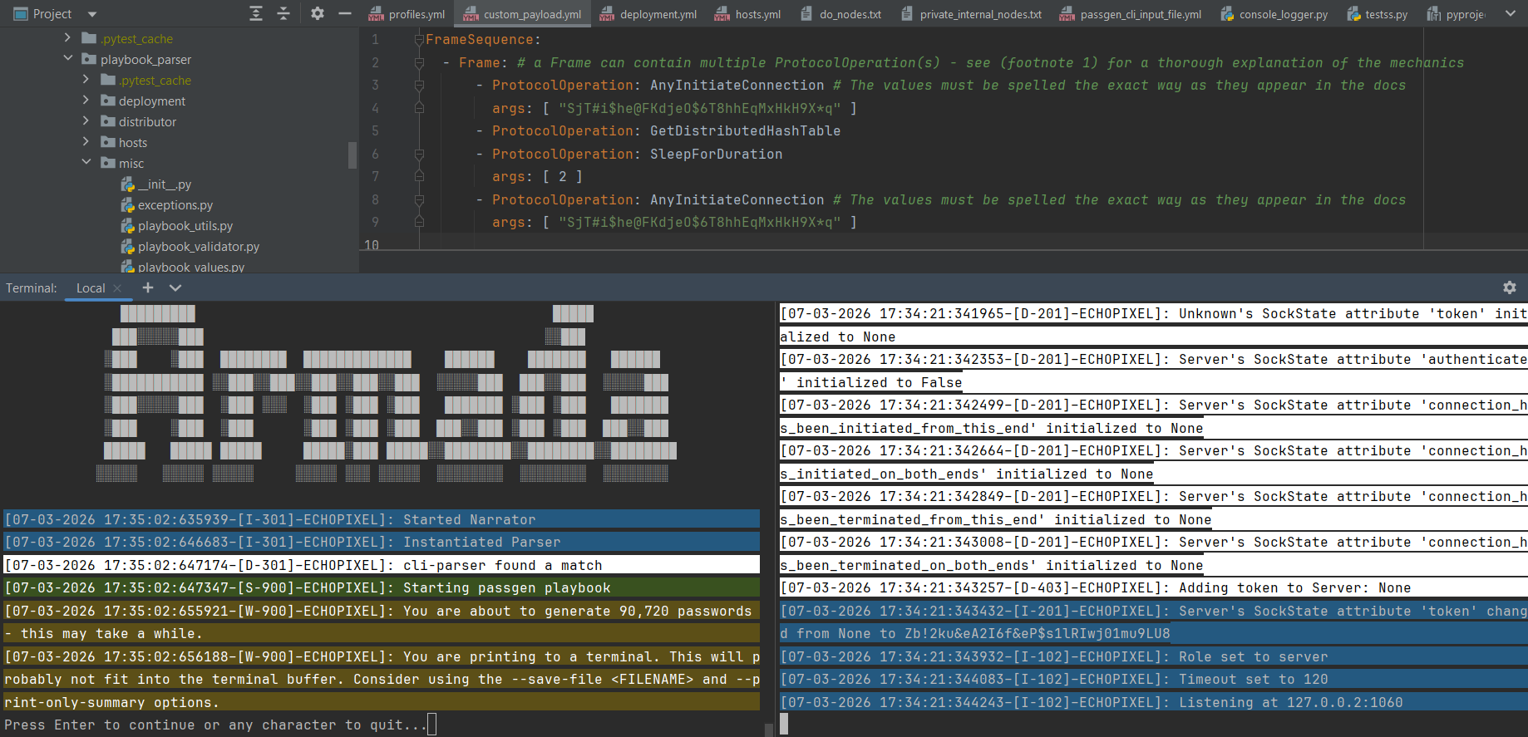Open the terminal sessions dropdown arrow
The width and height of the screenshot is (1528, 737).
pos(175,287)
